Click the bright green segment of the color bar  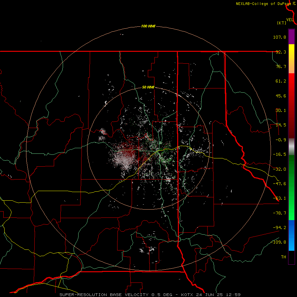click(x=291, y=187)
